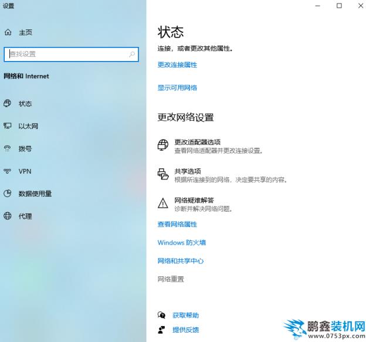Click the get help chat icon

coord(161,315)
